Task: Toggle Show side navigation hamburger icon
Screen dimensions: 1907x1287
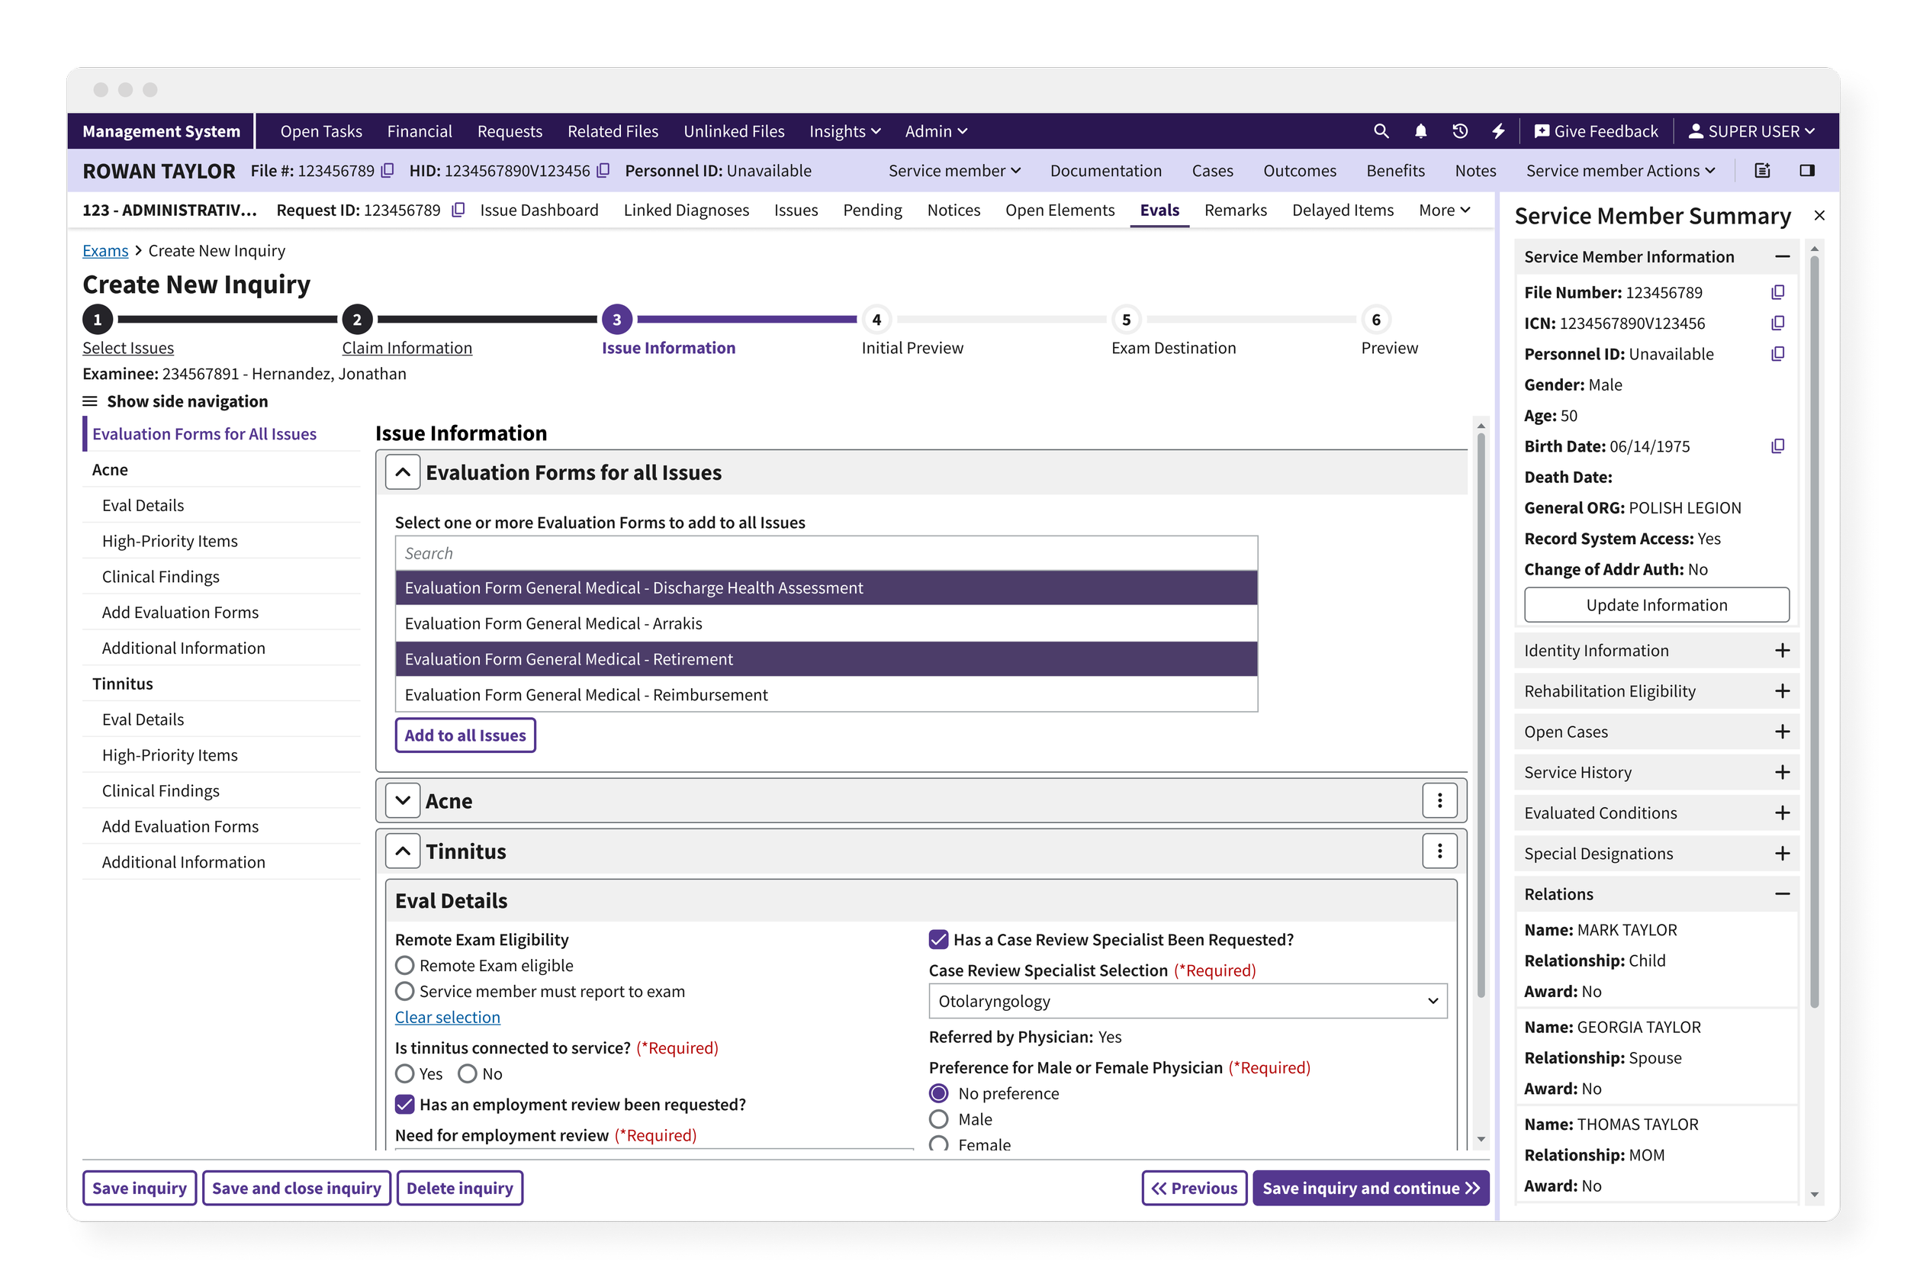Action: point(90,401)
